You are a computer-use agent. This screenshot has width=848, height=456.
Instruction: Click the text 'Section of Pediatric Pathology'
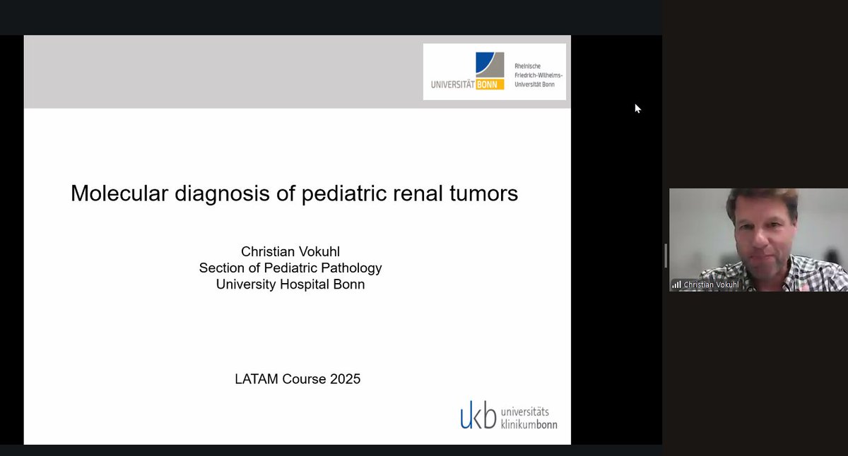tap(290, 268)
